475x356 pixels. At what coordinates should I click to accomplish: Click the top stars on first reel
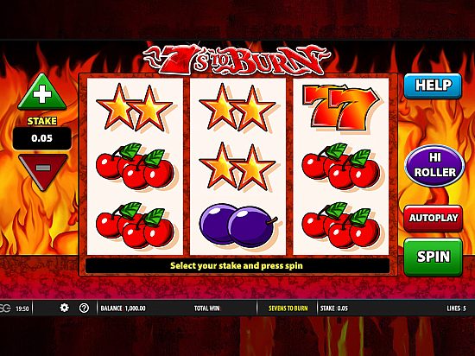point(134,107)
